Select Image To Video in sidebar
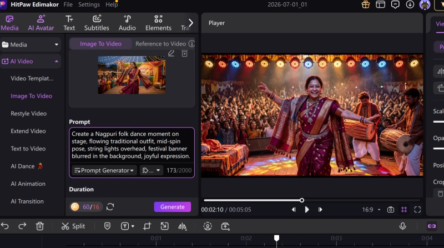 point(32,96)
